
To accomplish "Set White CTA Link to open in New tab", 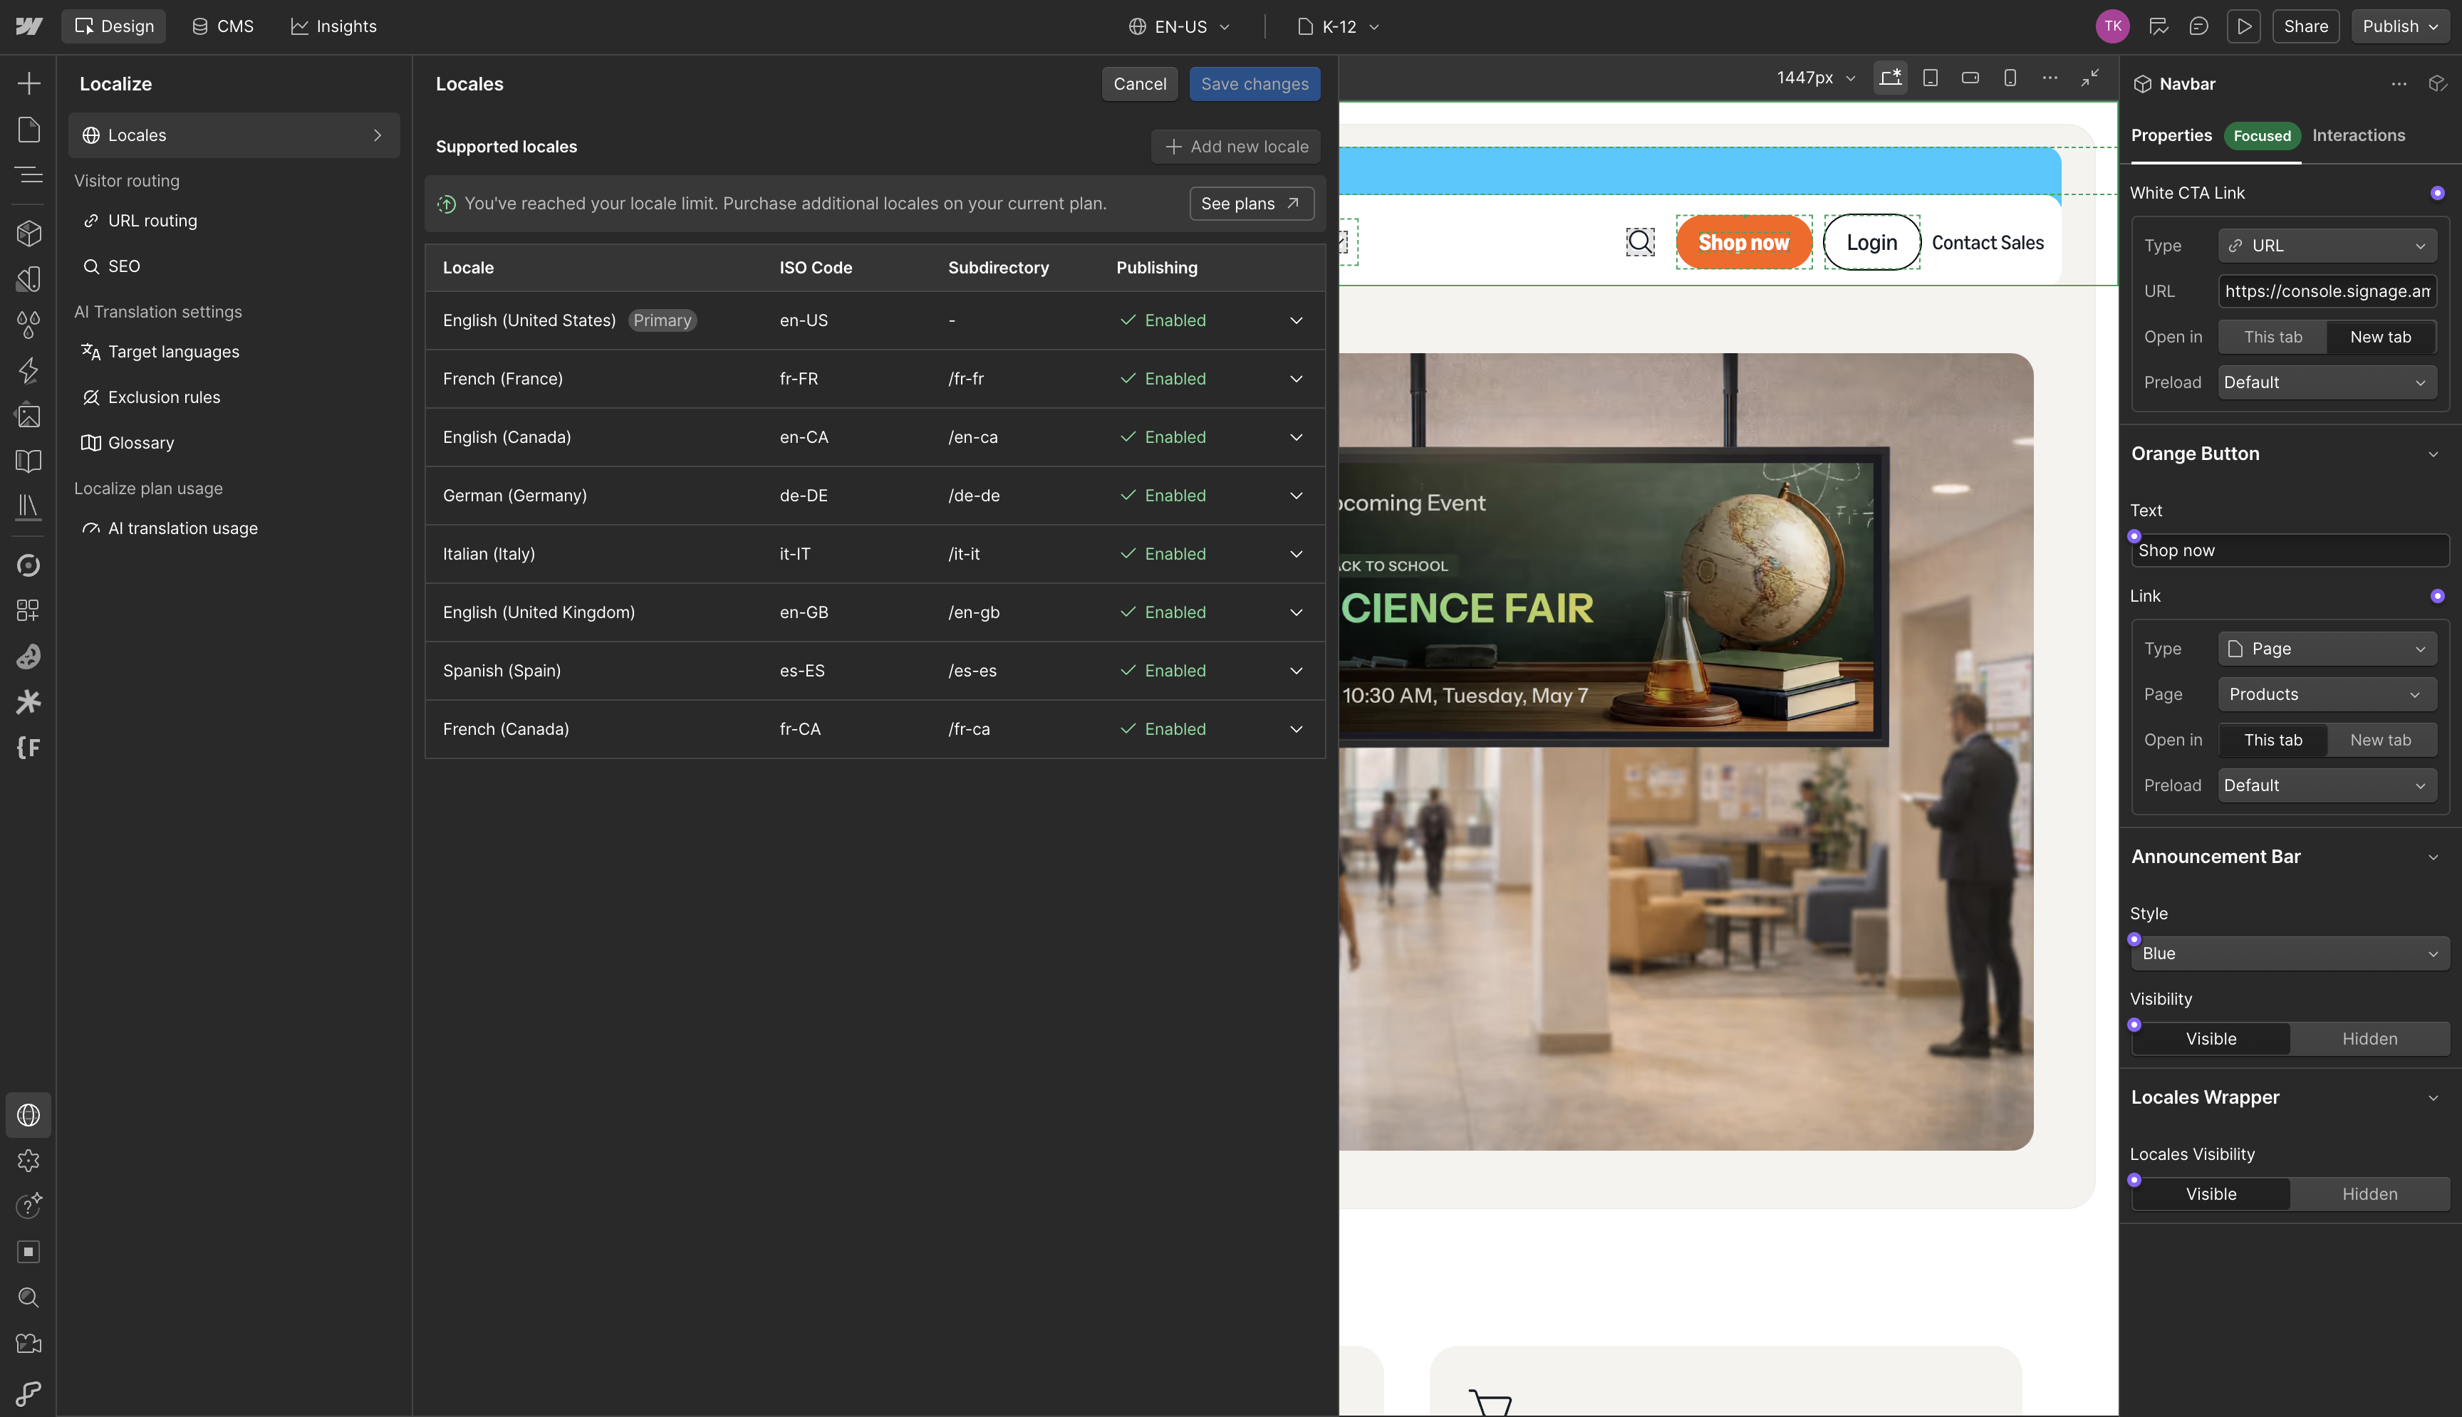I will [2382, 337].
